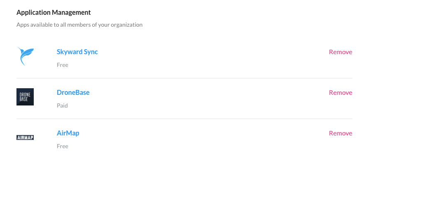Click the Paid label under DroneBase

(x=62, y=105)
